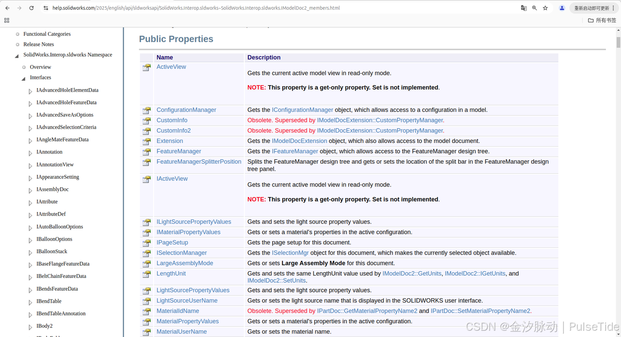The width and height of the screenshot is (621, 337).
Task: Click the property icon beside ActiveView
Action: coord(147,68)
